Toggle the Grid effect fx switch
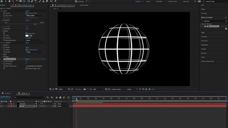Viewport: 228px width, 128px height. click(x=2, y=11)
